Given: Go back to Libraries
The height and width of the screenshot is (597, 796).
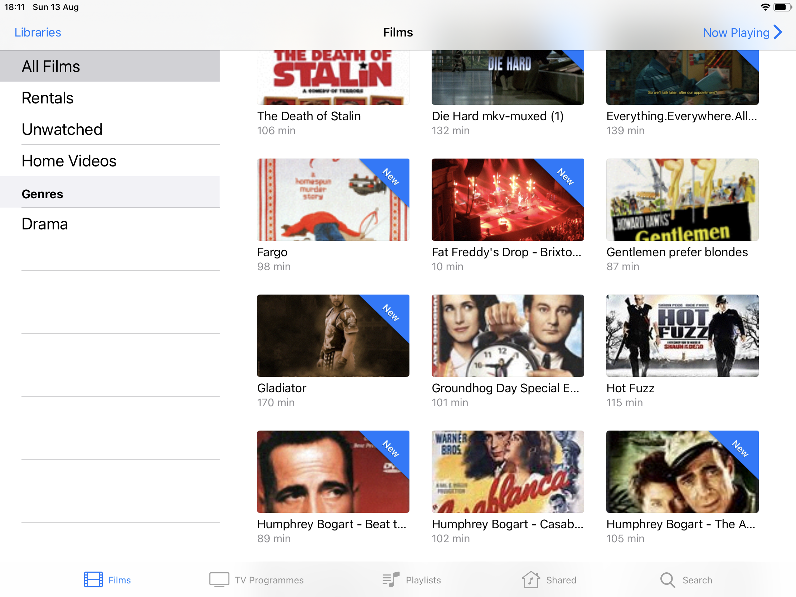Looking at the screenshot, I should coord(38,32).
